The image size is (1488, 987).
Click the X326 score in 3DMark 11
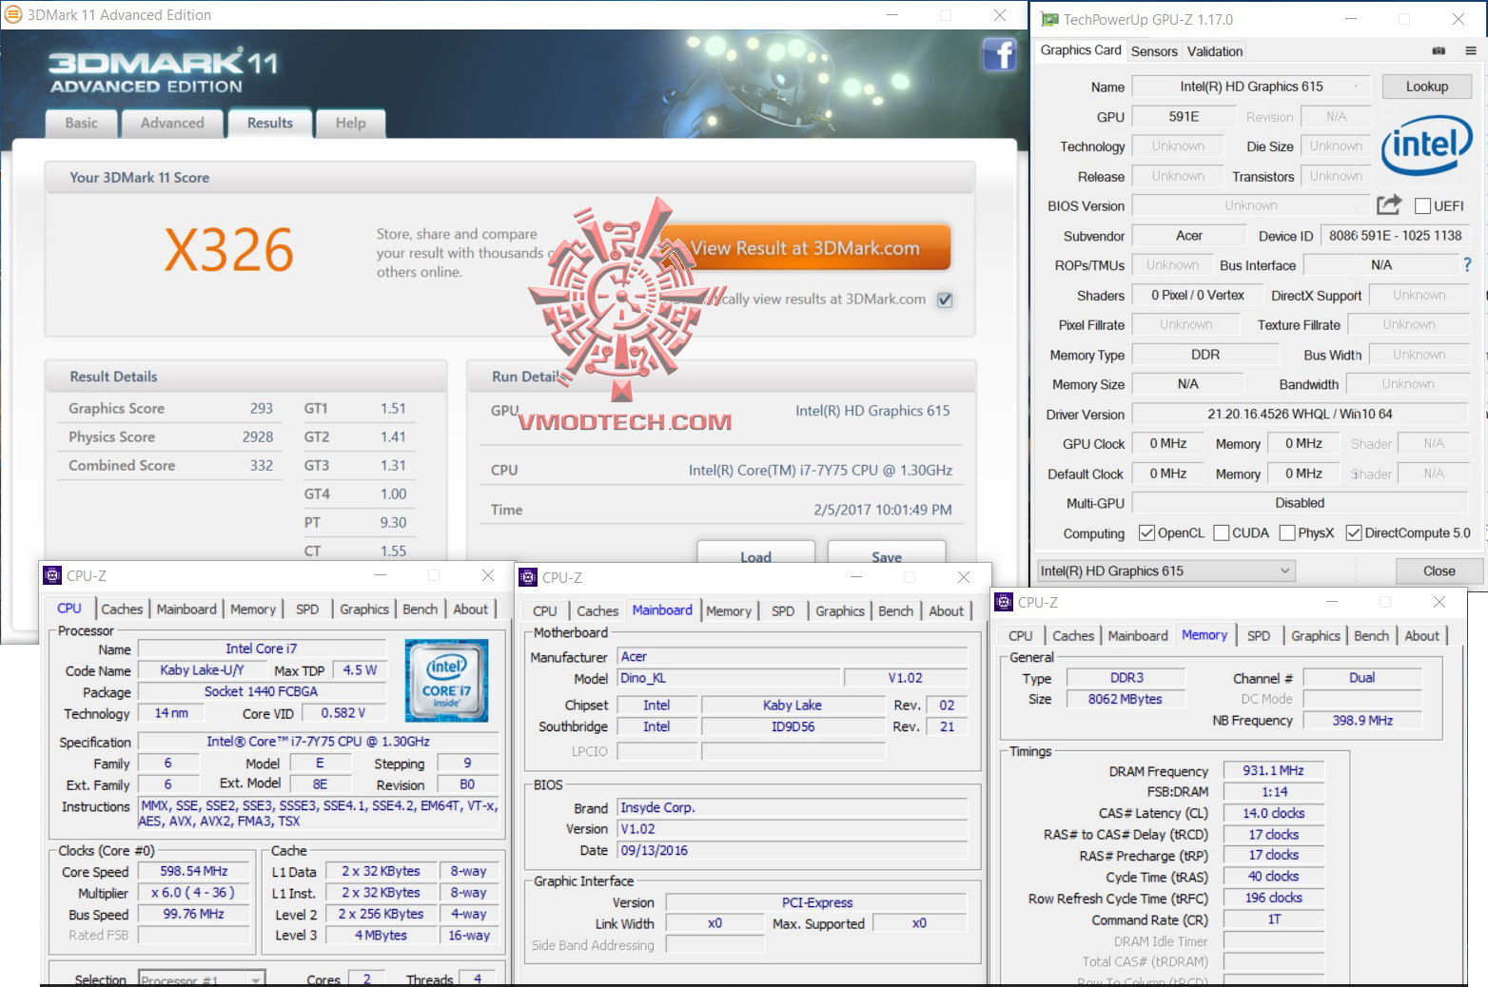click(228, 250)
